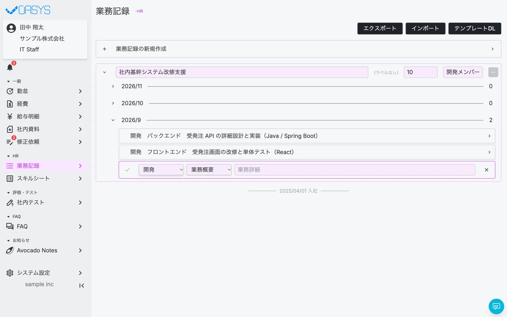Open the システム設定 menu item

point(45,273)
